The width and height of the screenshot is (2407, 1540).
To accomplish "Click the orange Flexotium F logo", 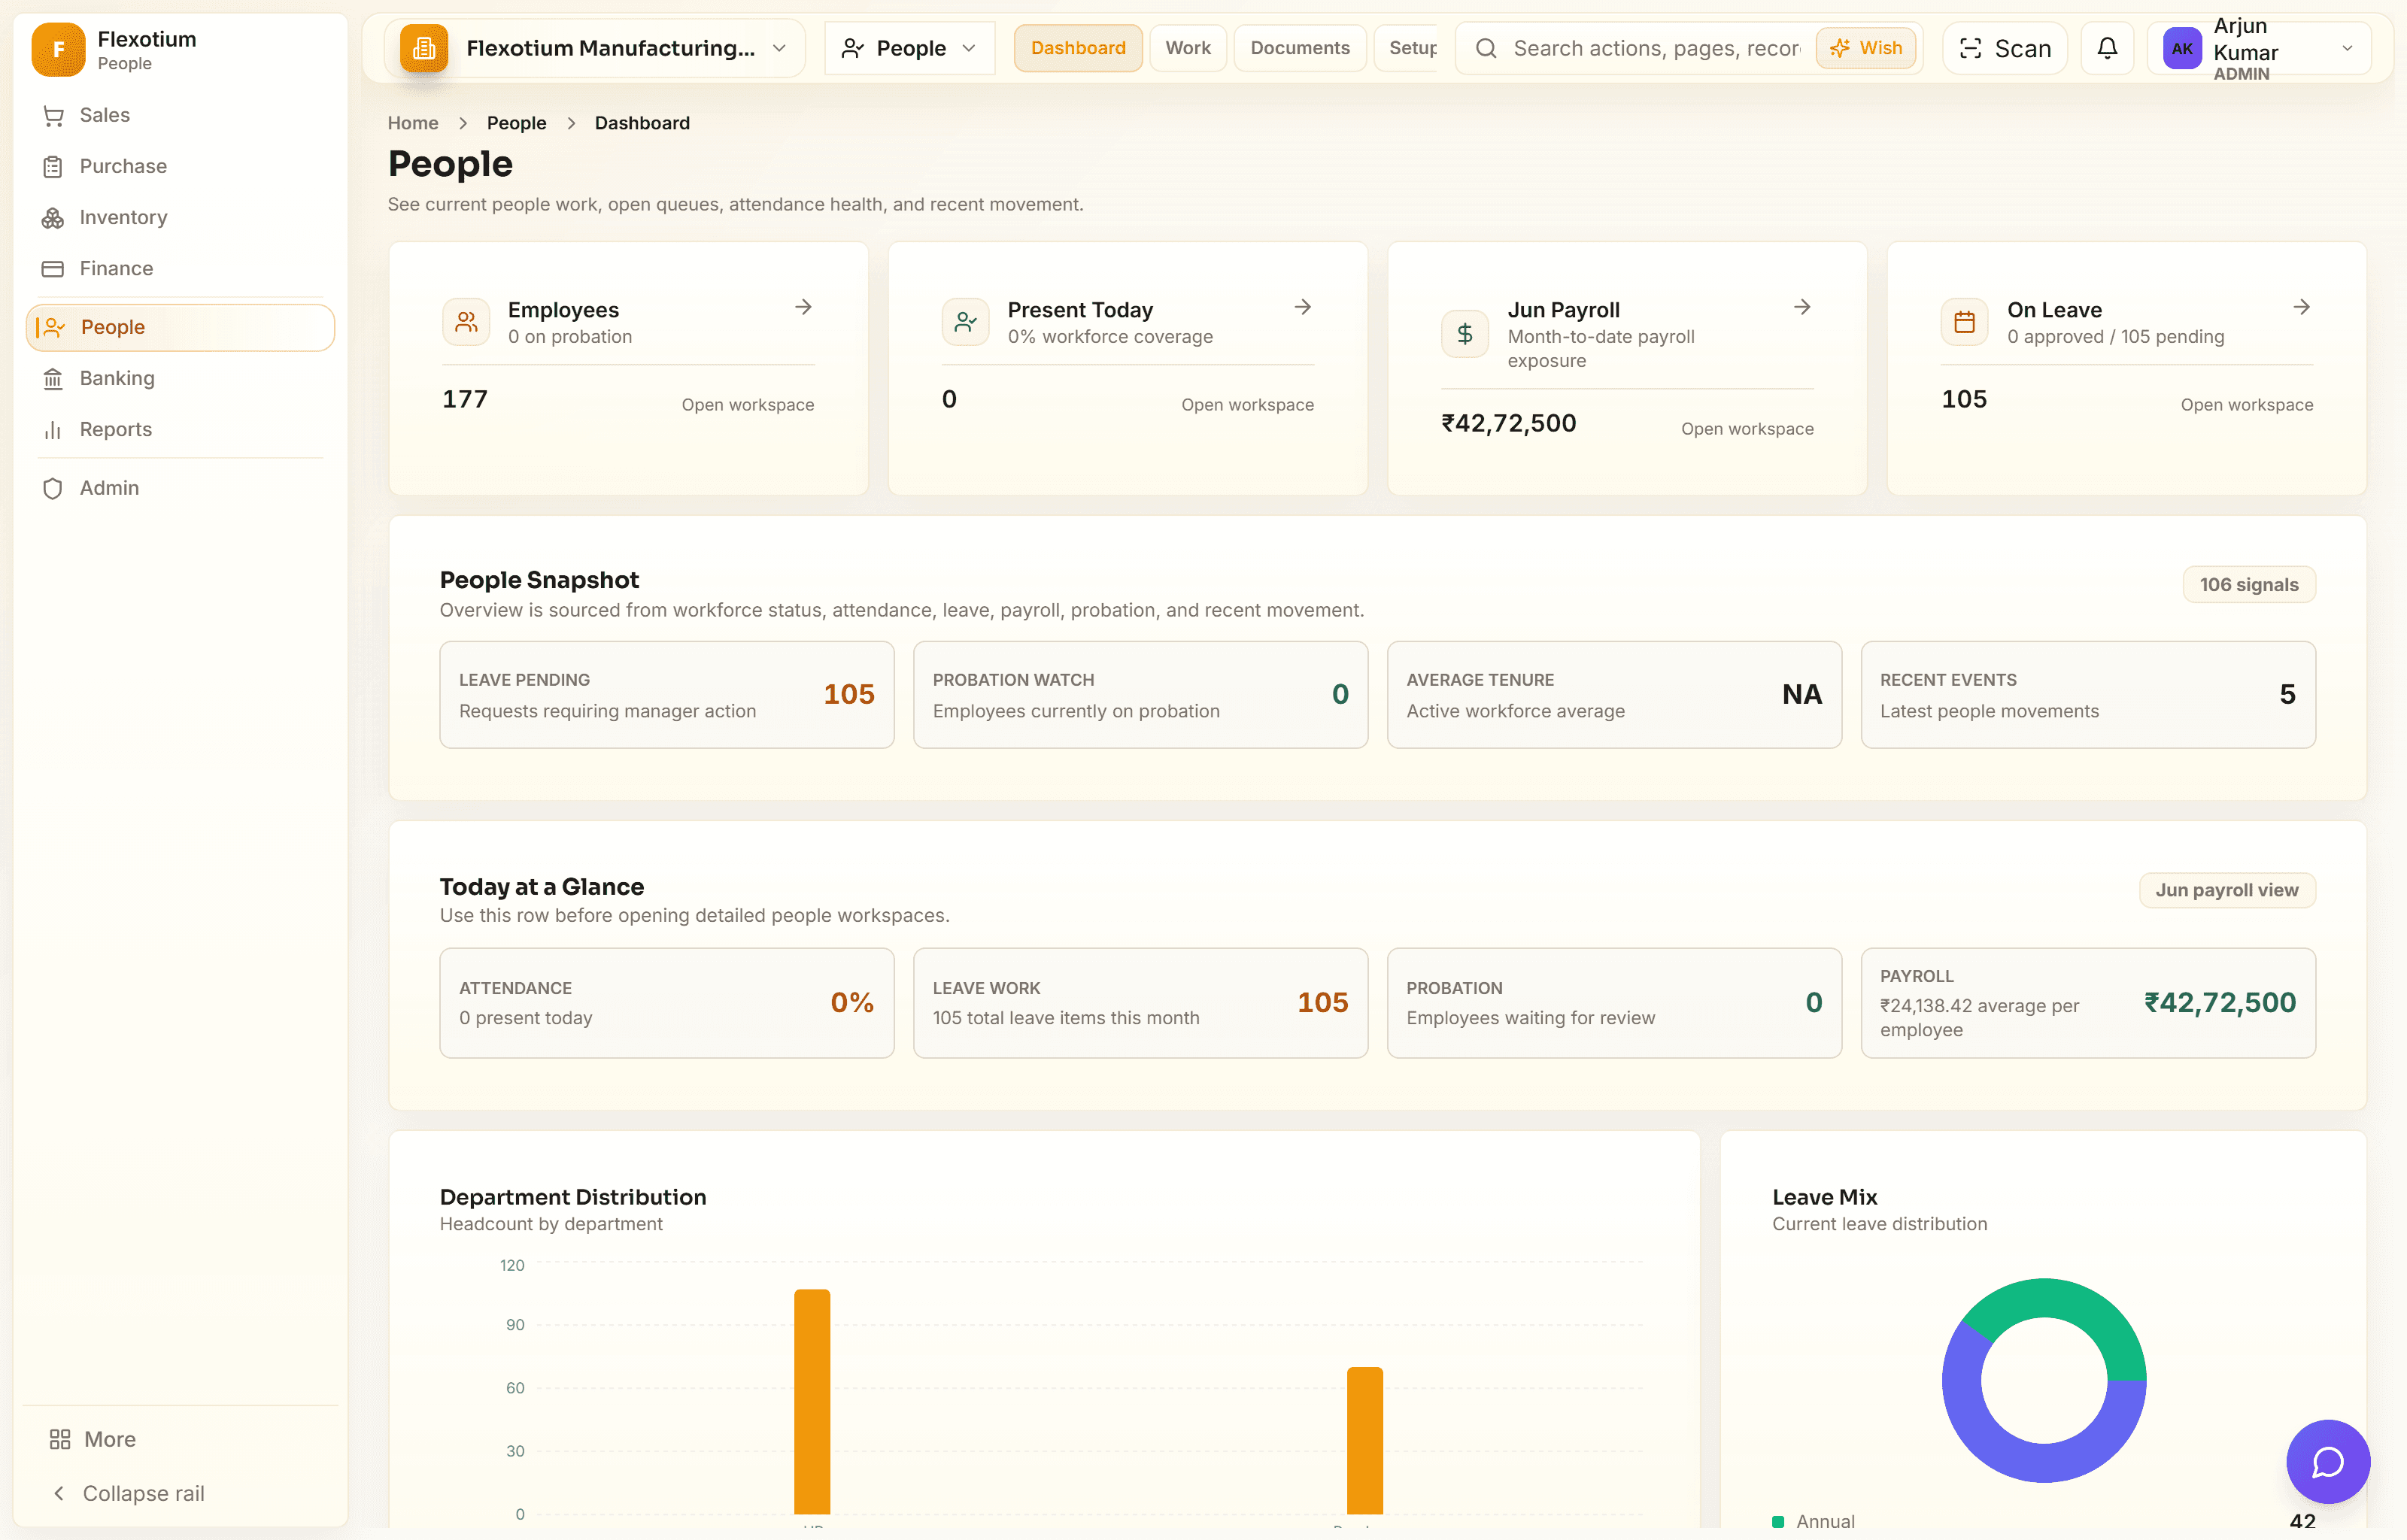I will click(x=58, y=49).
